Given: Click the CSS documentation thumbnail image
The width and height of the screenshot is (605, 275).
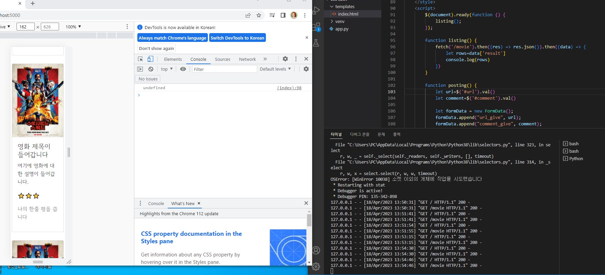Looking at the screenshot, I should coord(288,247).
